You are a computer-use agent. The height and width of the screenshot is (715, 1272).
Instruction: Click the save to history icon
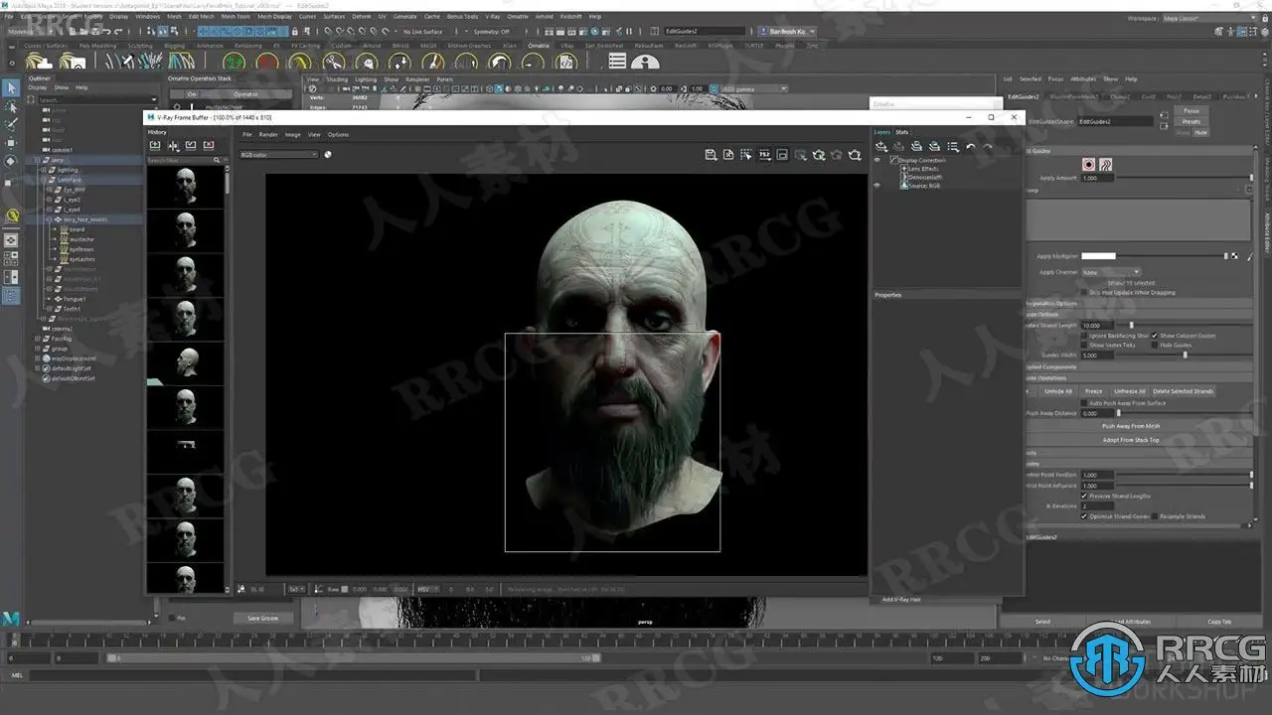(155, 146)
